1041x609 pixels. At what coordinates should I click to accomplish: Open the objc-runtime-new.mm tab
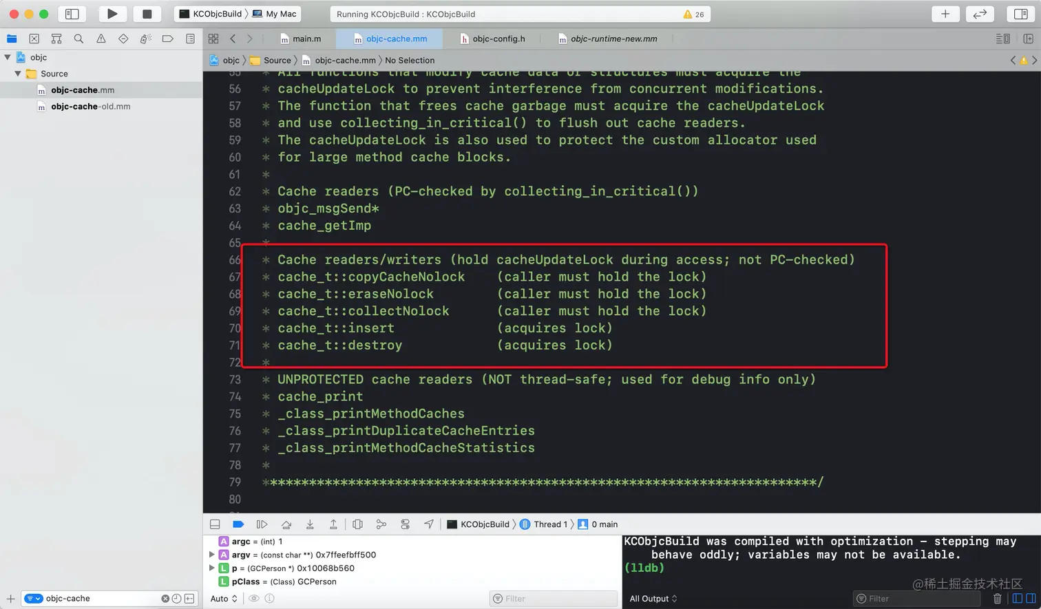coord(607,39)
